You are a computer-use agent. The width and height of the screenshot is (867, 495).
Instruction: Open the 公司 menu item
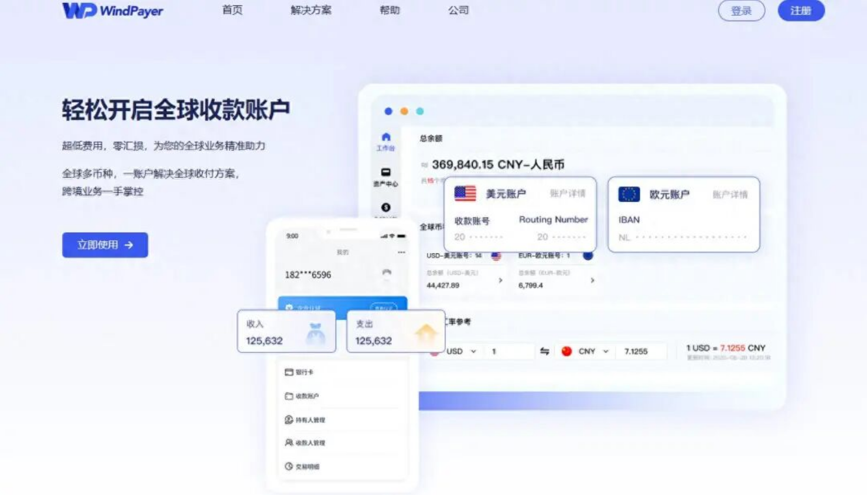[458, 10]
